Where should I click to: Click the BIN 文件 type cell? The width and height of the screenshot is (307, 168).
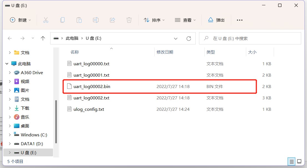click(215, 87)
